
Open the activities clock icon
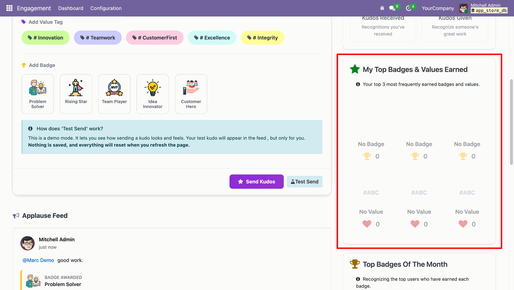[x=409, y=8]
